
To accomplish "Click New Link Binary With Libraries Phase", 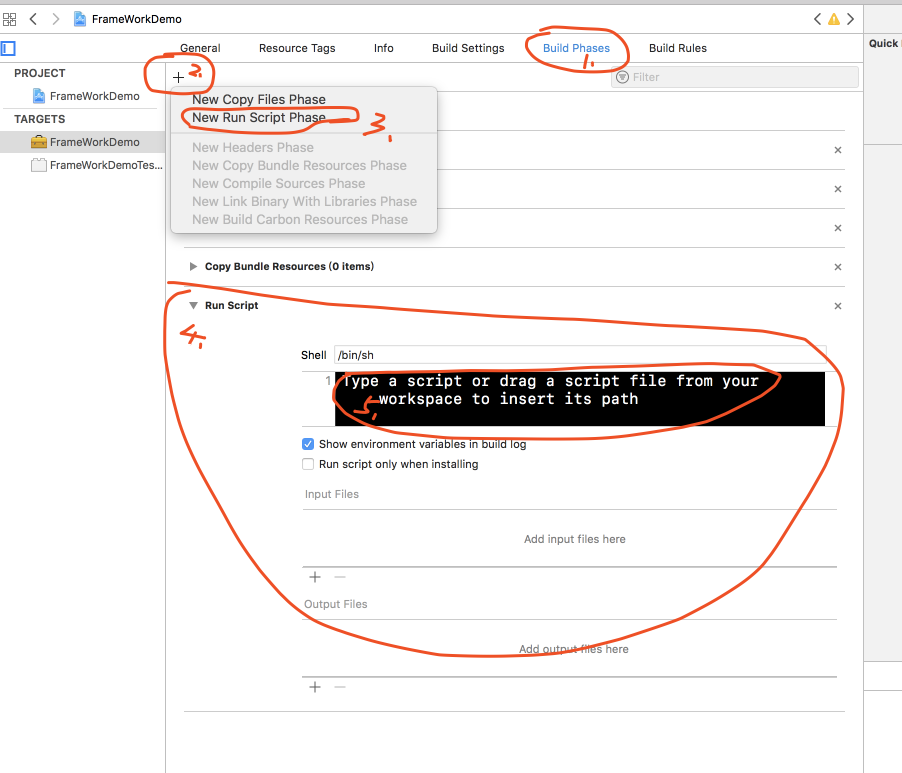I will [304, 201].
